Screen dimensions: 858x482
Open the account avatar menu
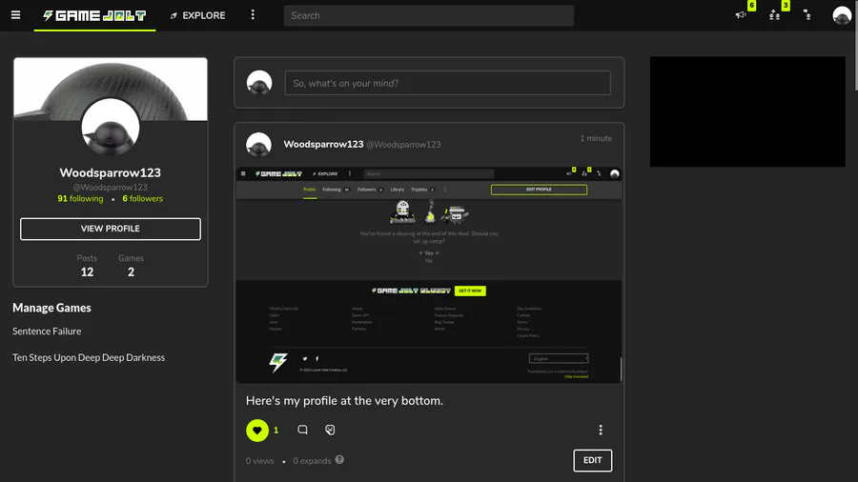[x=842, y=15]
